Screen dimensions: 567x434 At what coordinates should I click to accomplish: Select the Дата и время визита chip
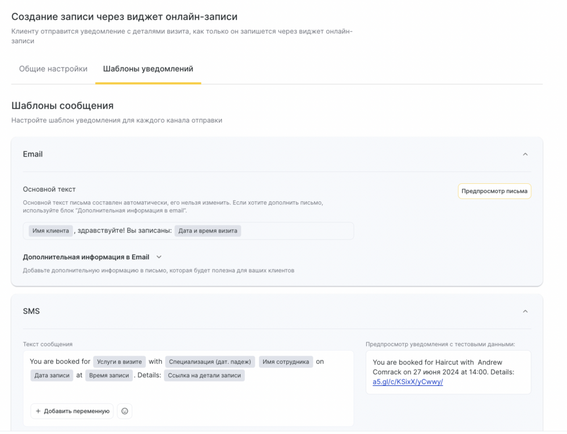pyautogui.click(x=208, y=231)
